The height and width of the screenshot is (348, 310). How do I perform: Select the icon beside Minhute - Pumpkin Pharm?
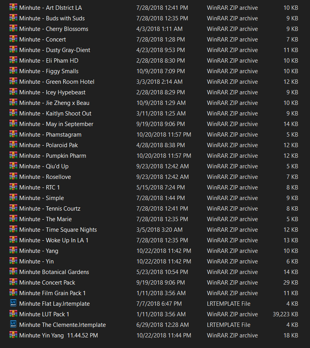13,155
